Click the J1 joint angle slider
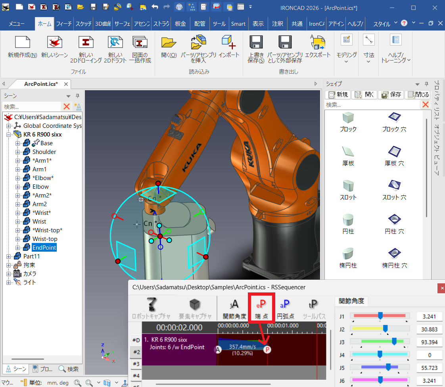 (x=380, y=316)
